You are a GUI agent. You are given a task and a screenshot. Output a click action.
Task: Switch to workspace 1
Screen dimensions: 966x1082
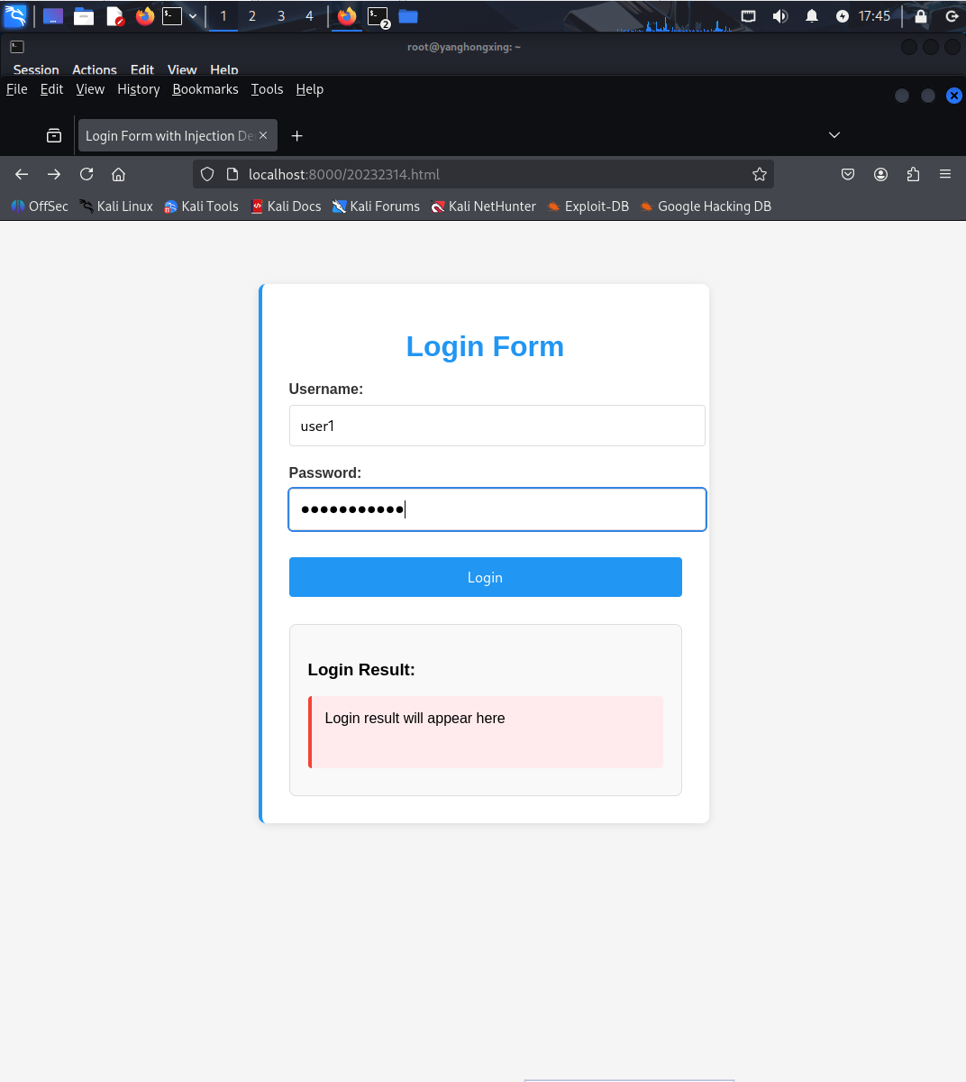coord(223,16)
